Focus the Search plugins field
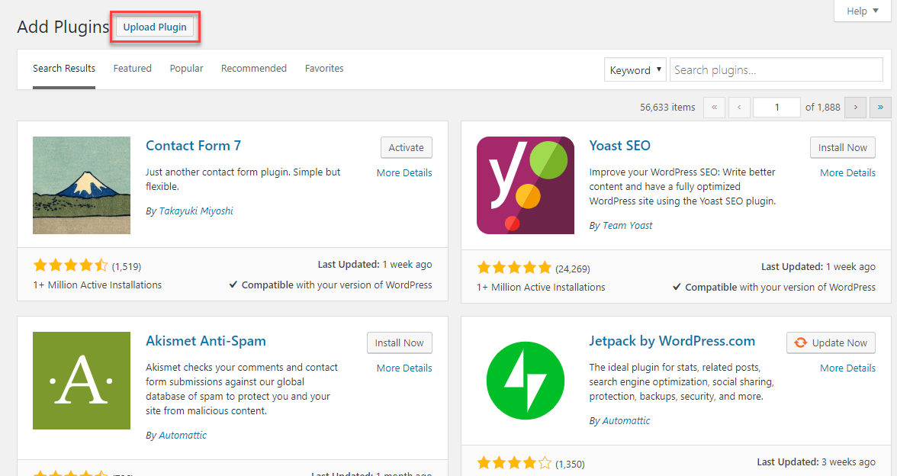Viewport: 897px width, 476px height. [776, 70]
